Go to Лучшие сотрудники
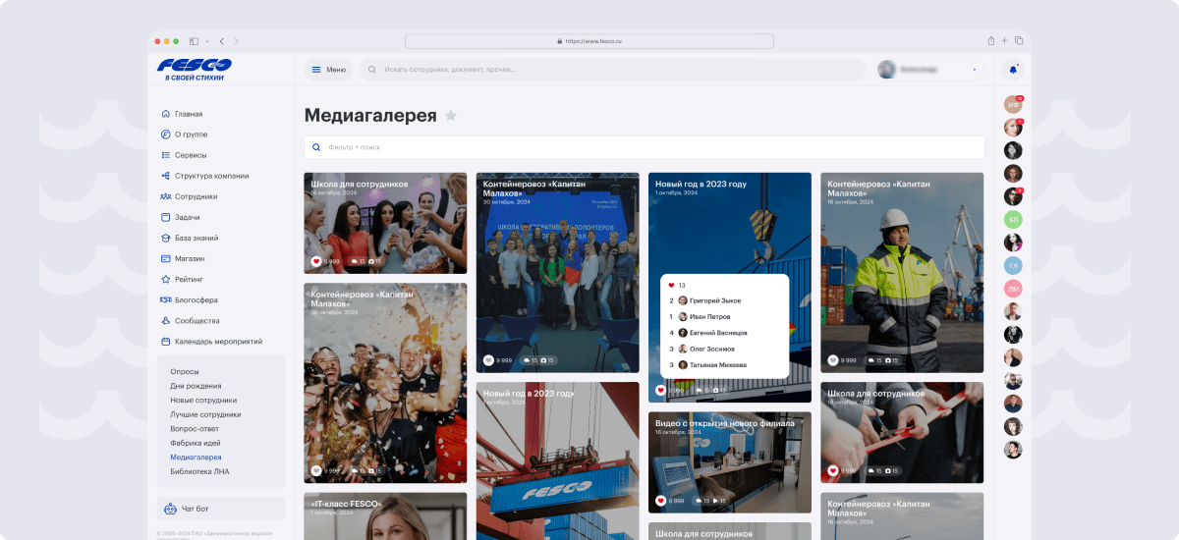1179x540 pixels. click(x=205, y=414)
